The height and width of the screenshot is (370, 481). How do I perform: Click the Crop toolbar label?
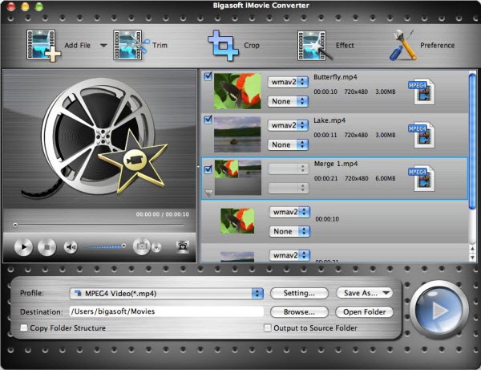tap(252, 46)
